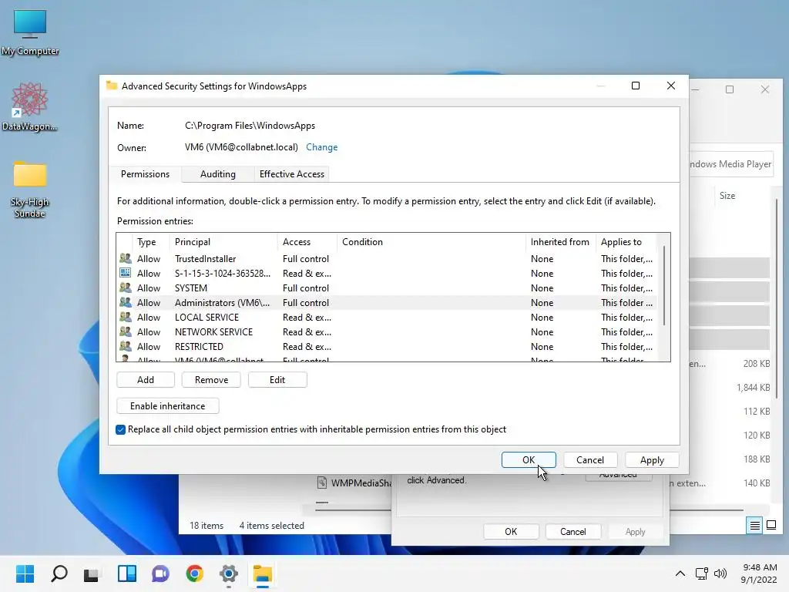Switch to File Explorer on the taskbar
The height and width of the screenshot is (592, 789).
pyautogui.click(x=262, y=573)
